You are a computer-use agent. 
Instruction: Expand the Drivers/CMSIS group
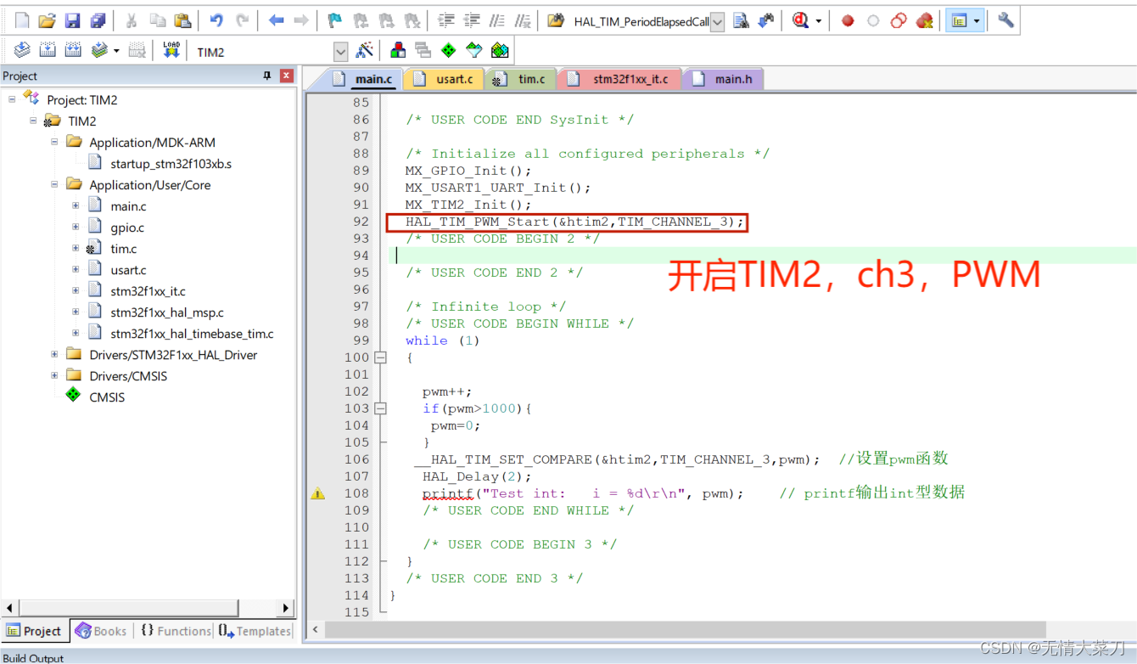click(54, 375)
